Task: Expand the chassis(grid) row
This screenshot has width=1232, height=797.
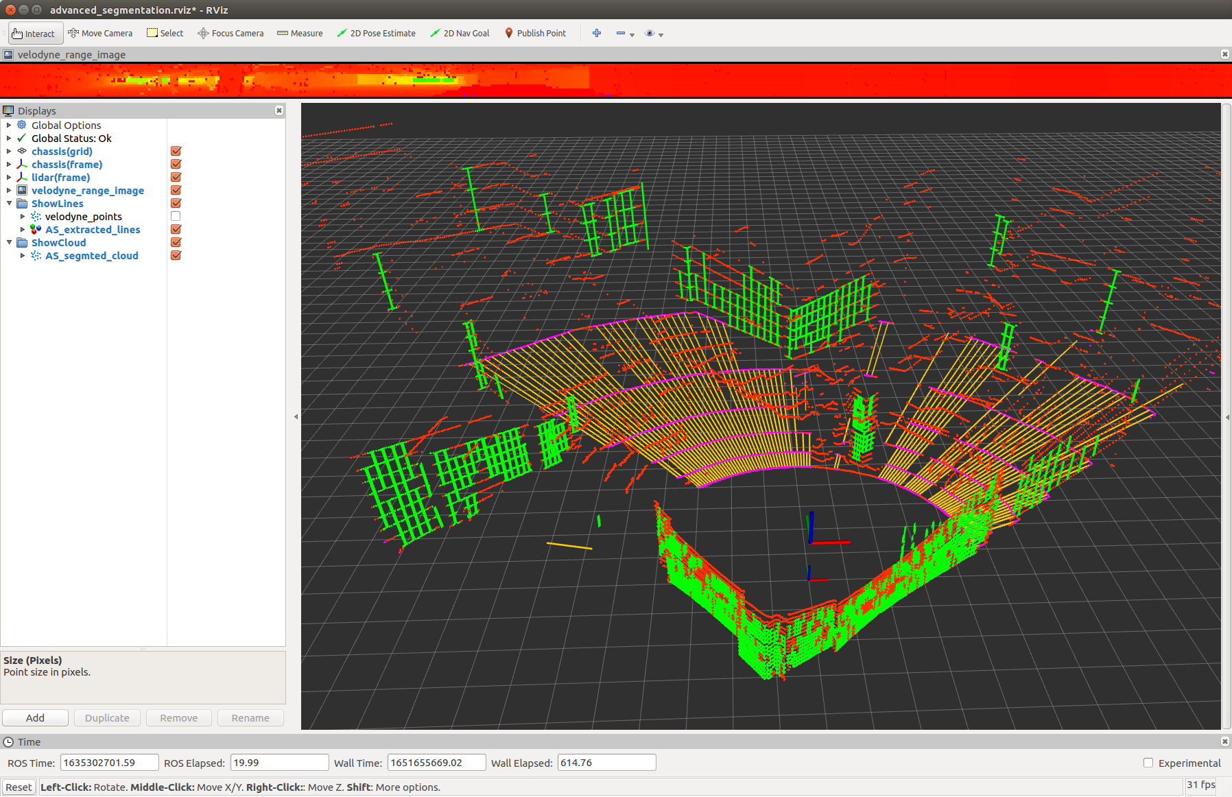Action: click(x=9, y=151)
